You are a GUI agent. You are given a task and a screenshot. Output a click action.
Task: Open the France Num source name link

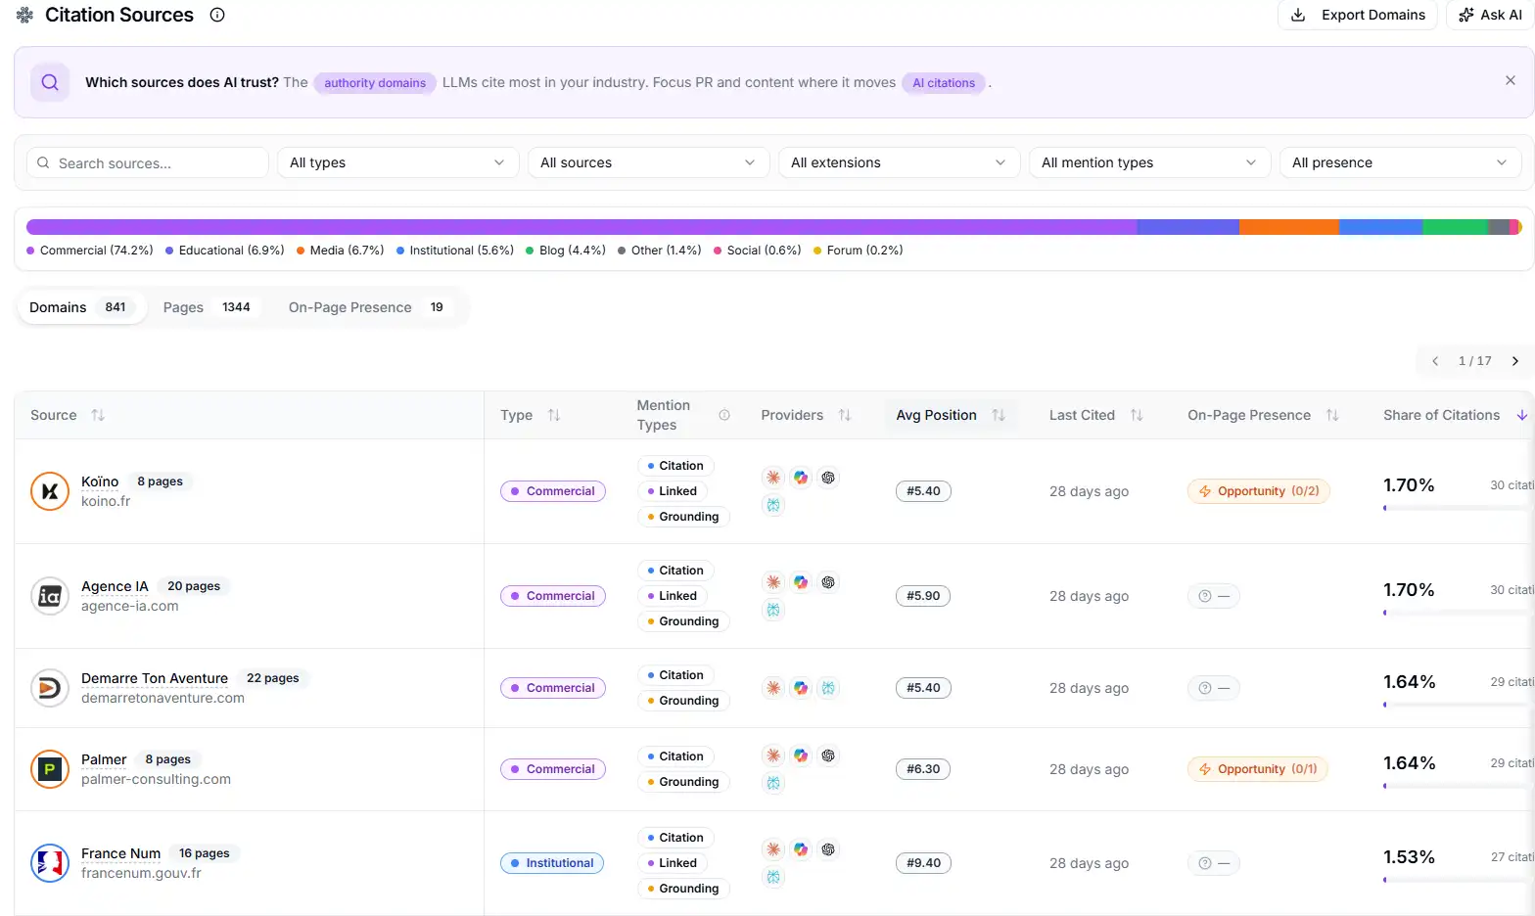pyautogui.click(x=120, y=853)
